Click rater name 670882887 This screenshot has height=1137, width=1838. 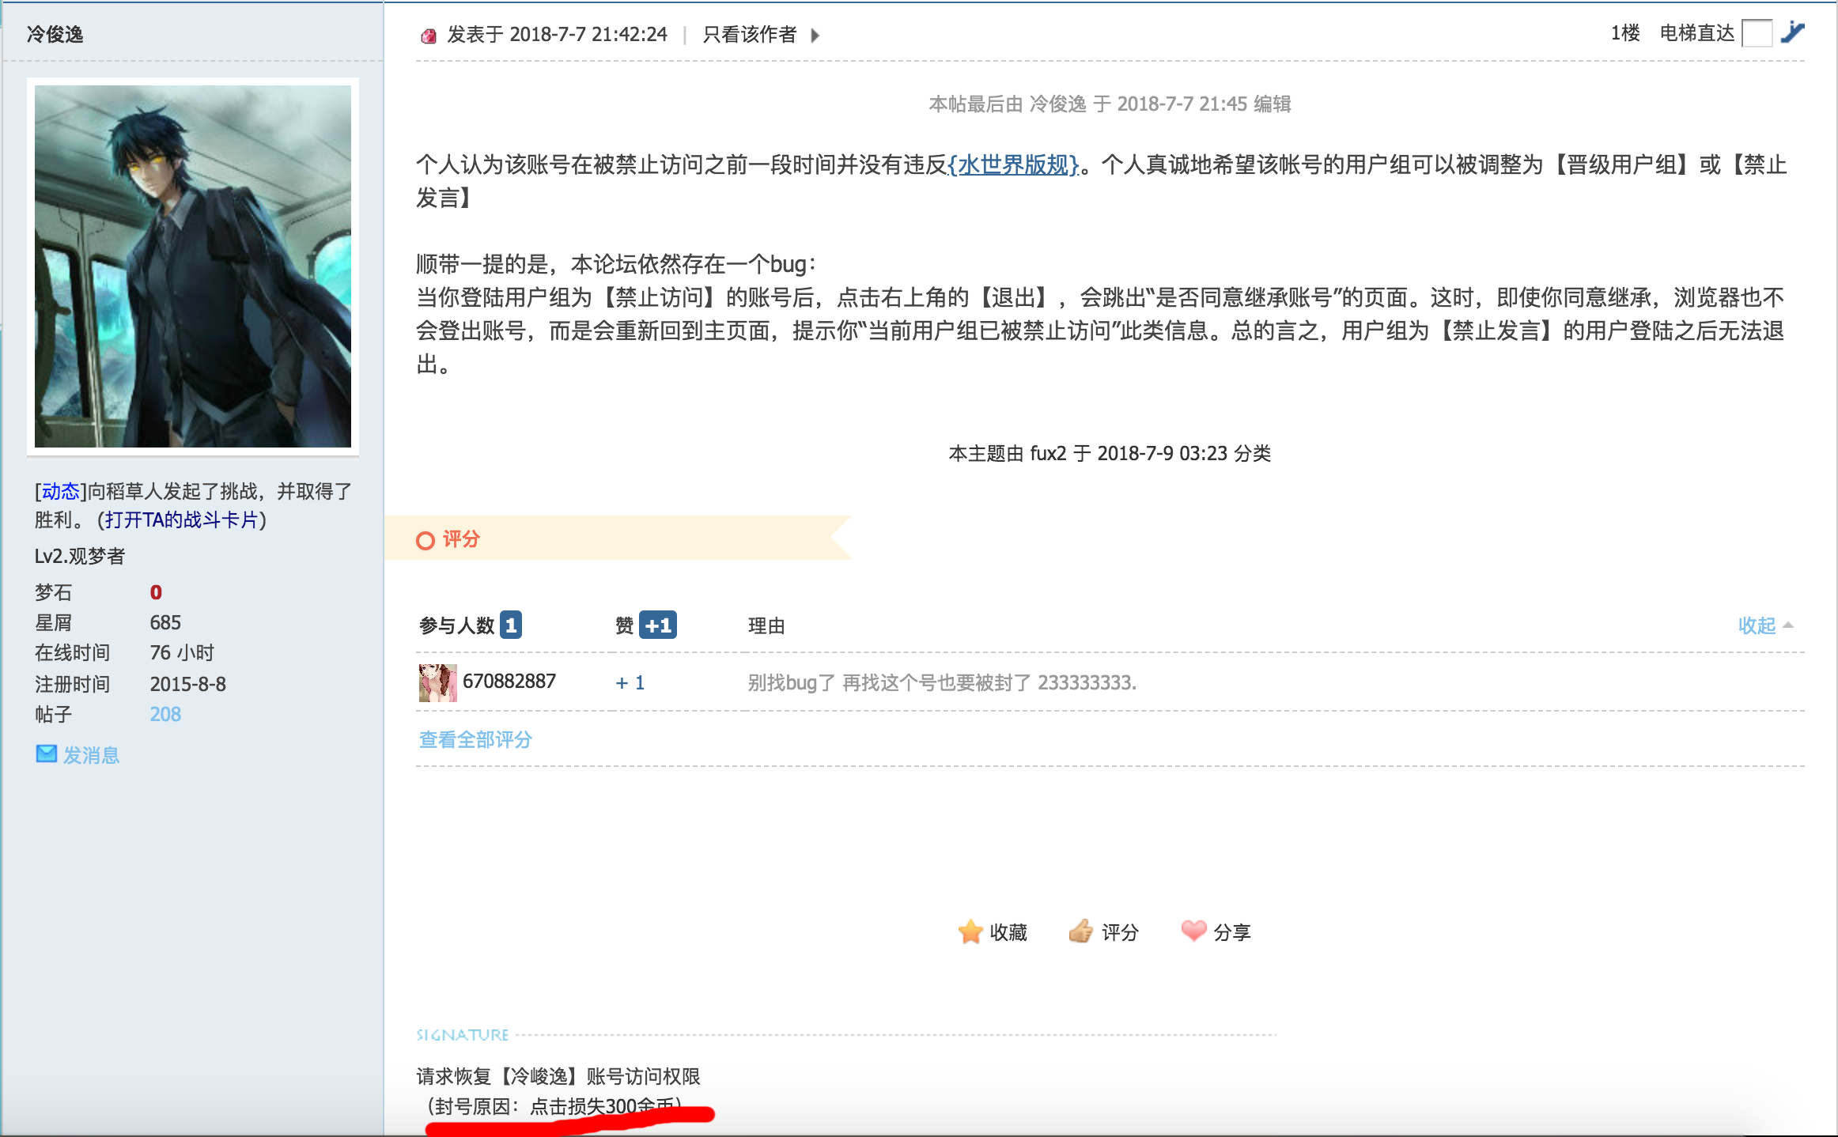tap(509, 681)
